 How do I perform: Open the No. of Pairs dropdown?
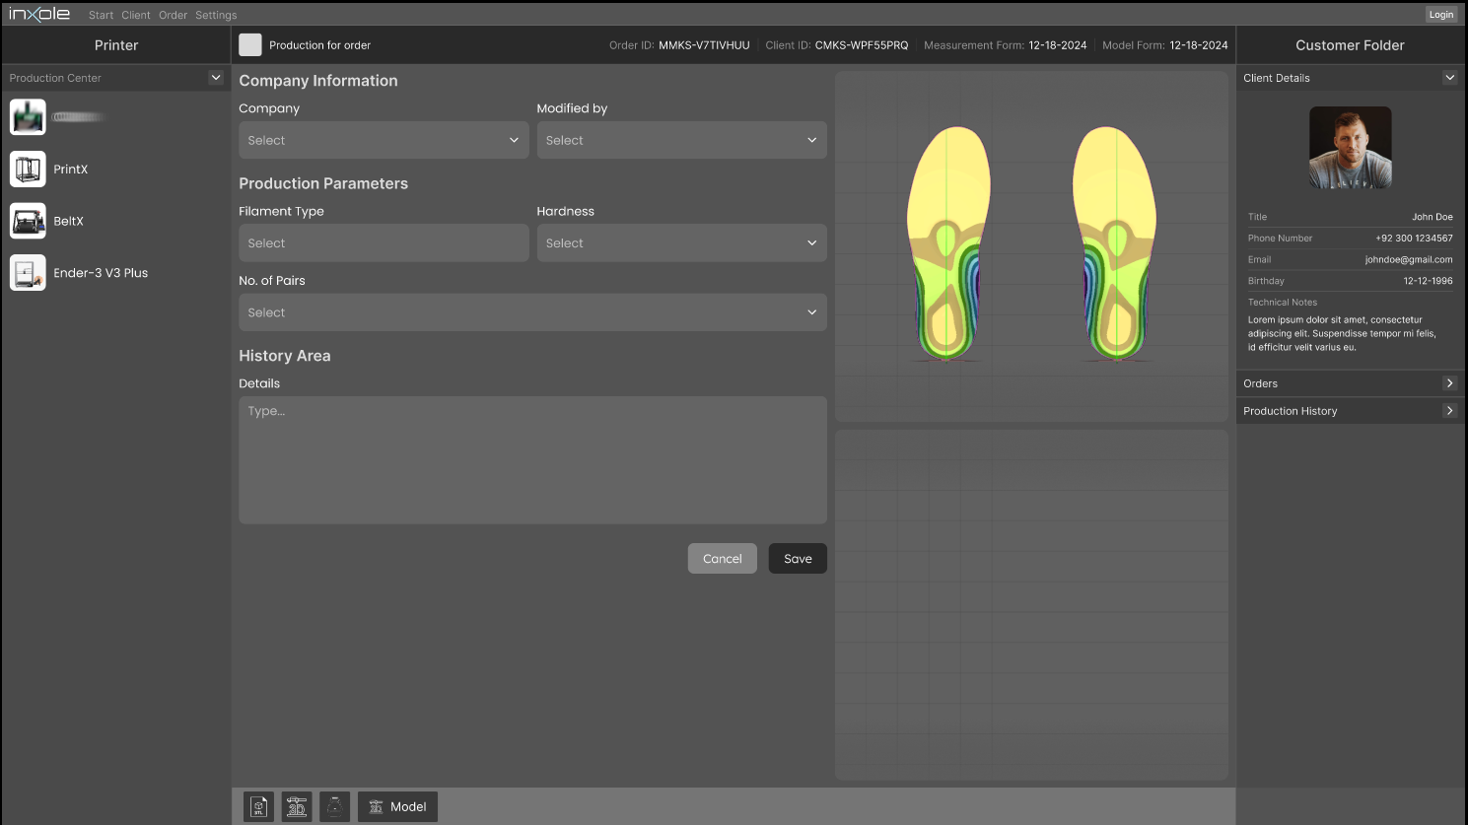[x=532, y=312]
